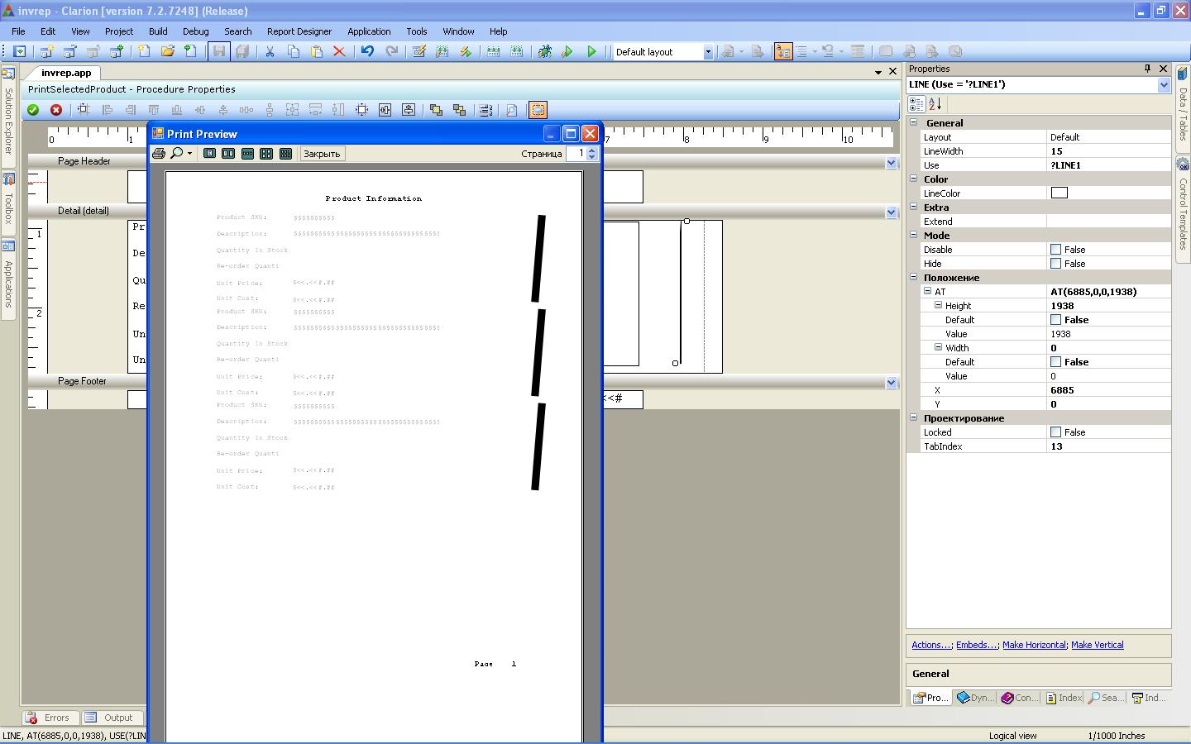Click the Make Horizontal link

click(x=1034, y=645)
